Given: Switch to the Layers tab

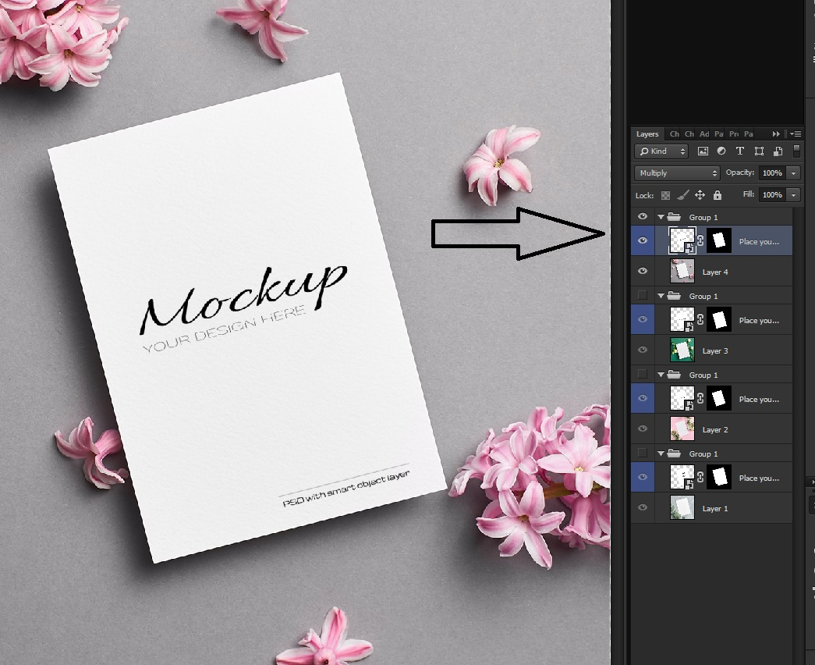Looking at the screenshot, I should pos(647,133).
